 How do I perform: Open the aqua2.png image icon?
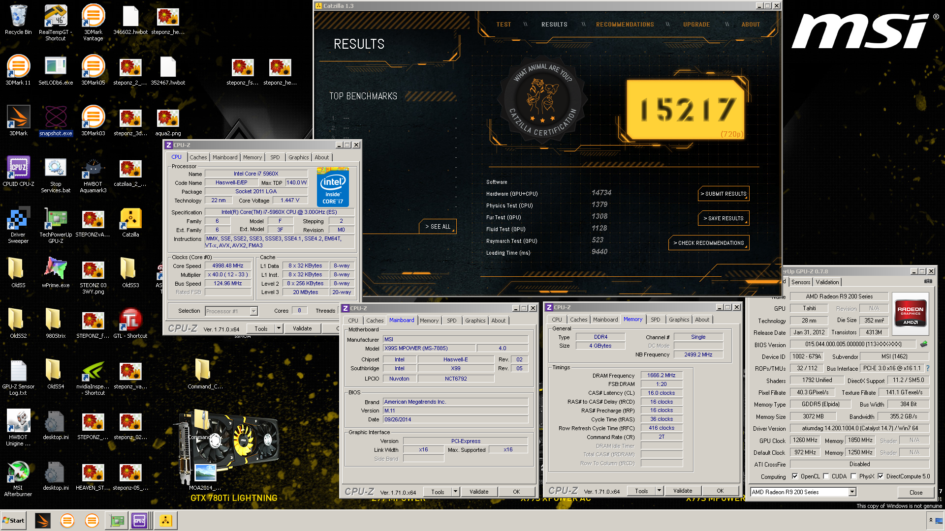point(168,122)
